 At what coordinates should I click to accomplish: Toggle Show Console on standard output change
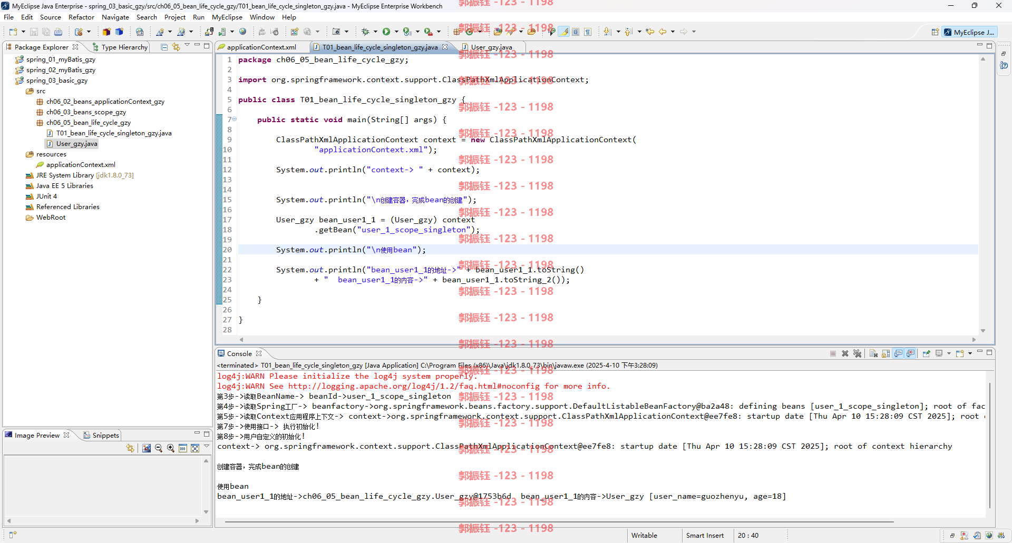899,353
